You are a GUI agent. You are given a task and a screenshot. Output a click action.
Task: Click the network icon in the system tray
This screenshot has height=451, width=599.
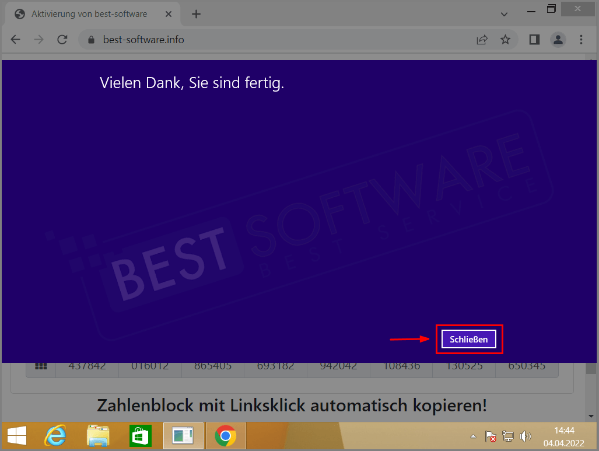[508, 436]
